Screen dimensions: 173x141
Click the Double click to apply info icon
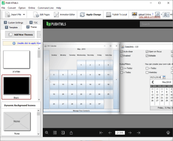[14, 43]
